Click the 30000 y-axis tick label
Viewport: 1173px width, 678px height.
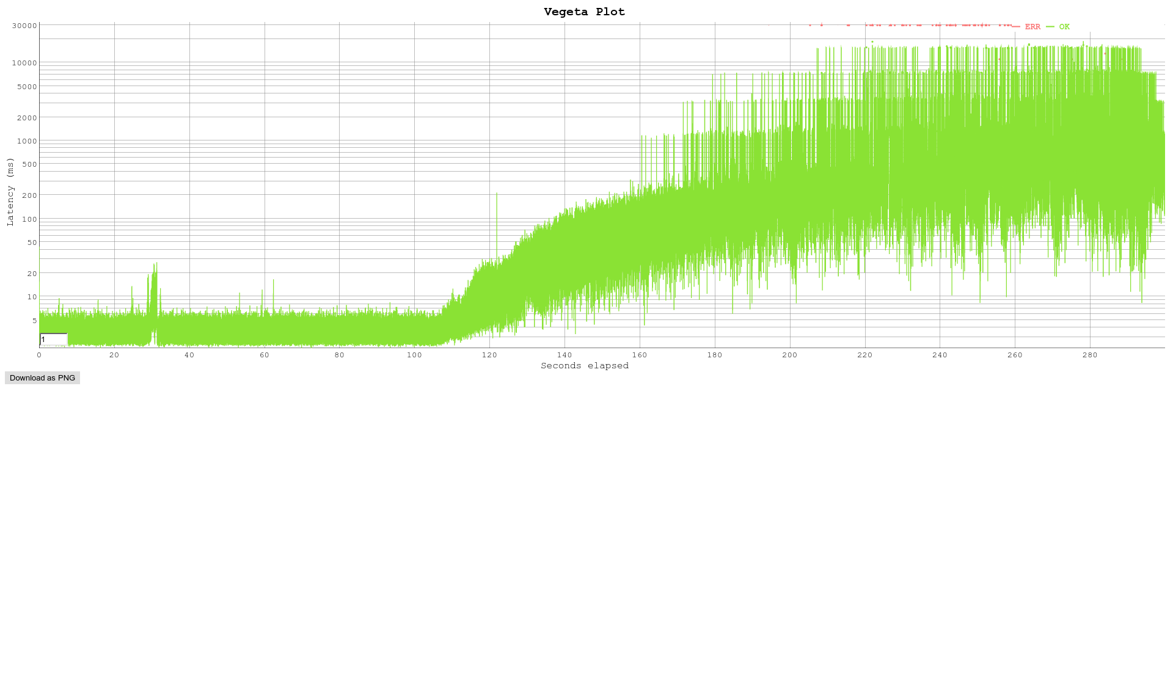tap(25, 26)
